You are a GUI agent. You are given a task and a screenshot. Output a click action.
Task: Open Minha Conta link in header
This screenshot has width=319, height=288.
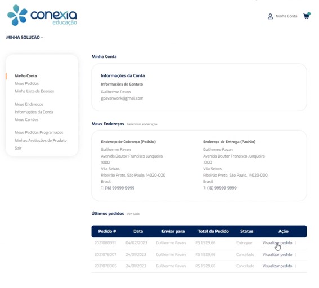tap(286, 16)
